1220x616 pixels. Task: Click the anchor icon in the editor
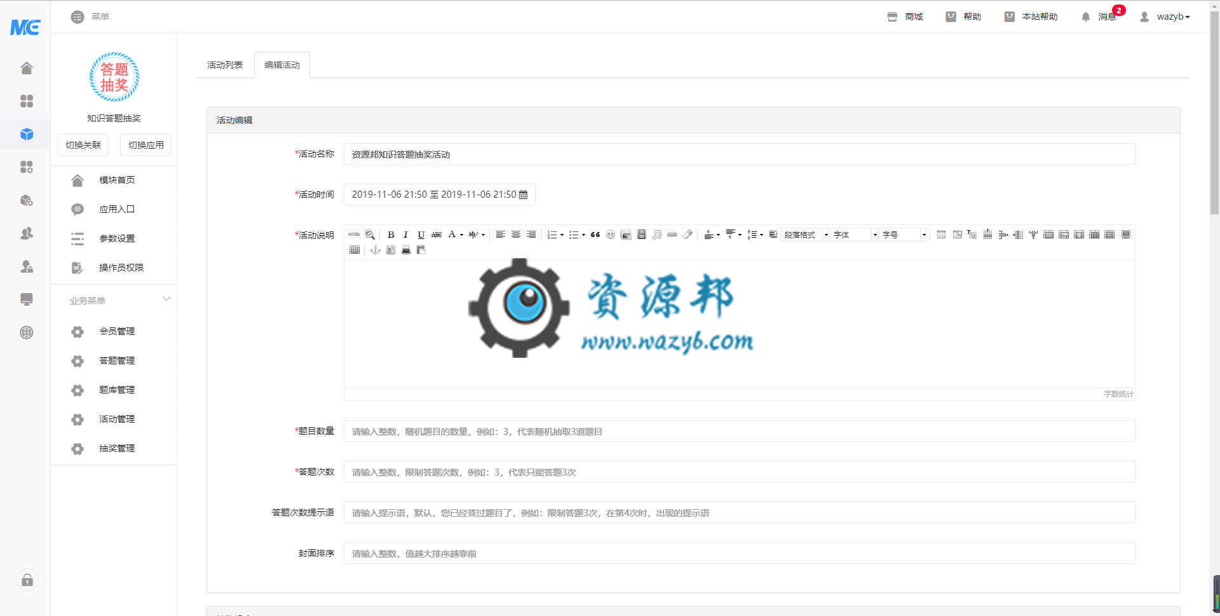(x=376, y=250)
